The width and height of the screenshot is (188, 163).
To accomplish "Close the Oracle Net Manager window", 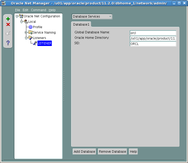I will pyautogui.click(x=184, y=3).
